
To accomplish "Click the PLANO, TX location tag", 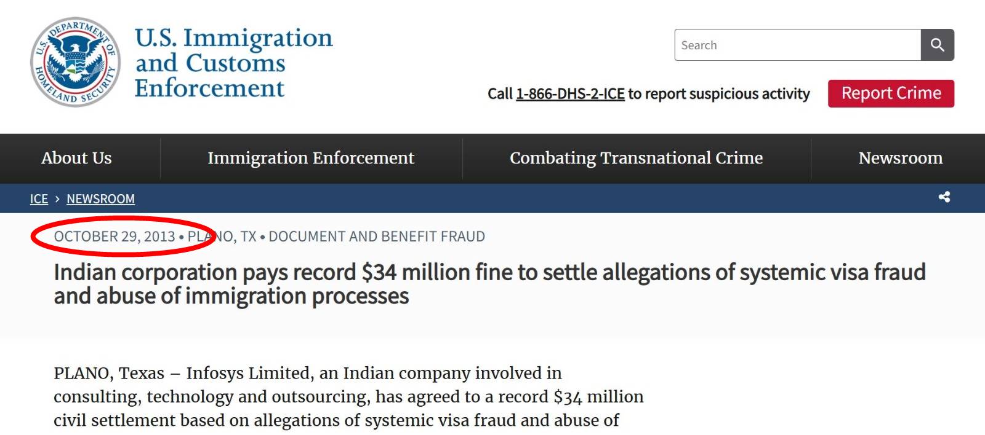I will 222,237.
